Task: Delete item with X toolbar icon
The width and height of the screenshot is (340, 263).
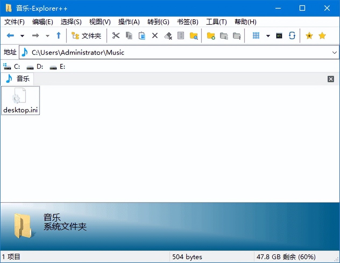Action: click(155, 35)
